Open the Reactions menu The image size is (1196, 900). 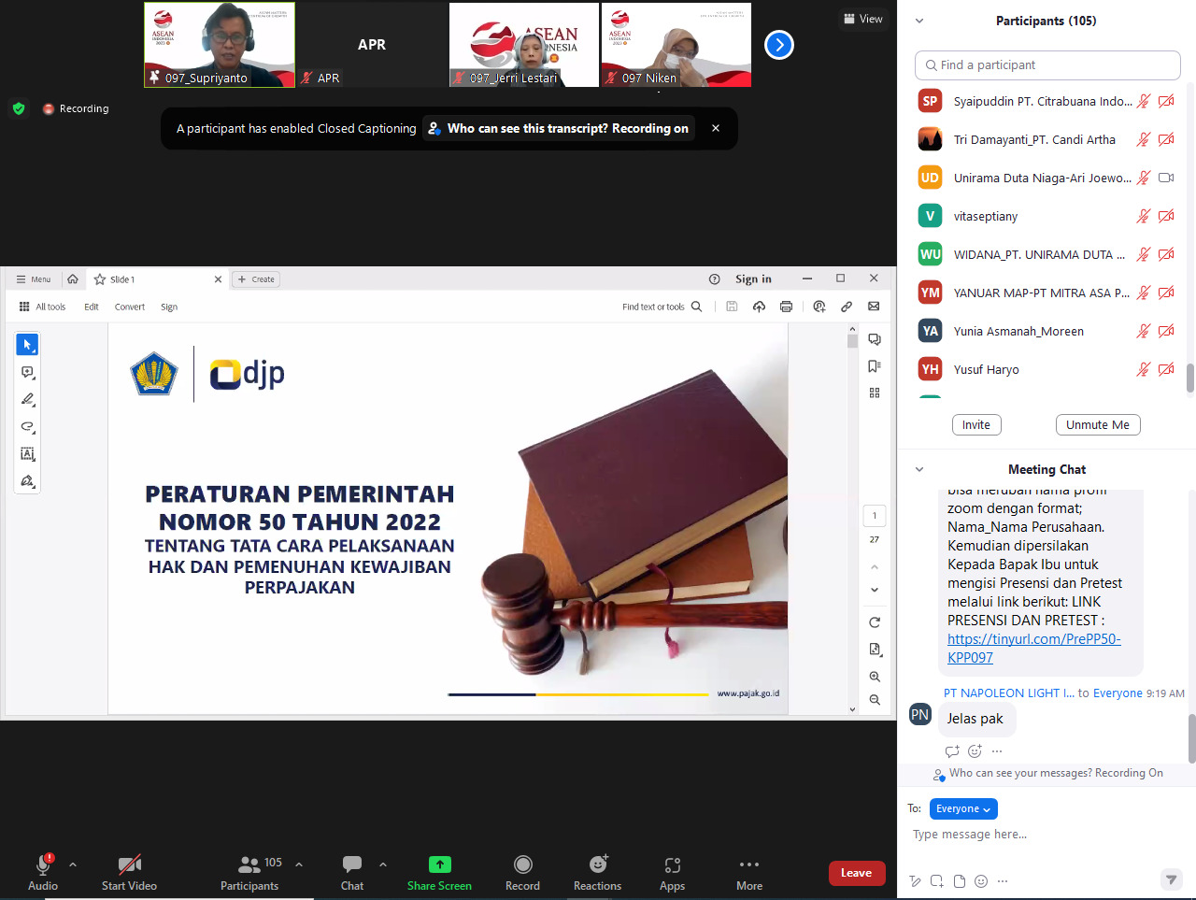597,864
